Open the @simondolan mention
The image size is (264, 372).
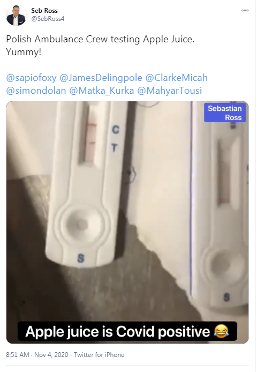(x=36, y=91)
